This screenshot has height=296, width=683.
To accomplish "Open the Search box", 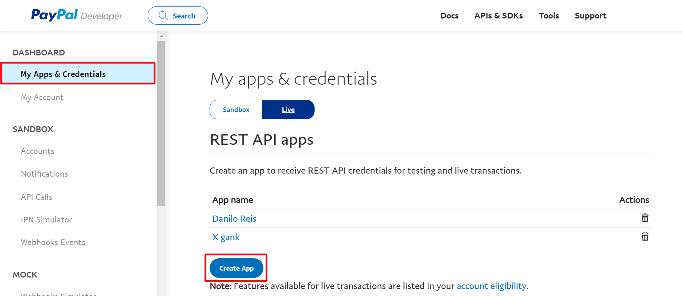I will [178, 15].
